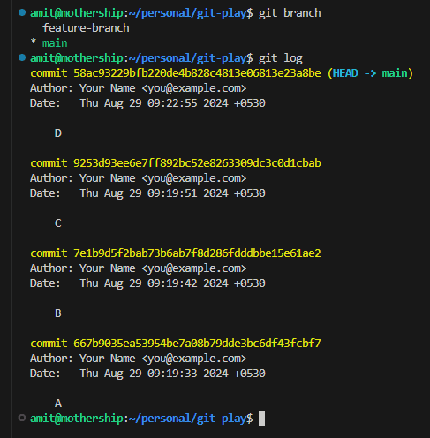
Task: Click the Author line under commit 667b9035ea53
Action: (138, 359)
